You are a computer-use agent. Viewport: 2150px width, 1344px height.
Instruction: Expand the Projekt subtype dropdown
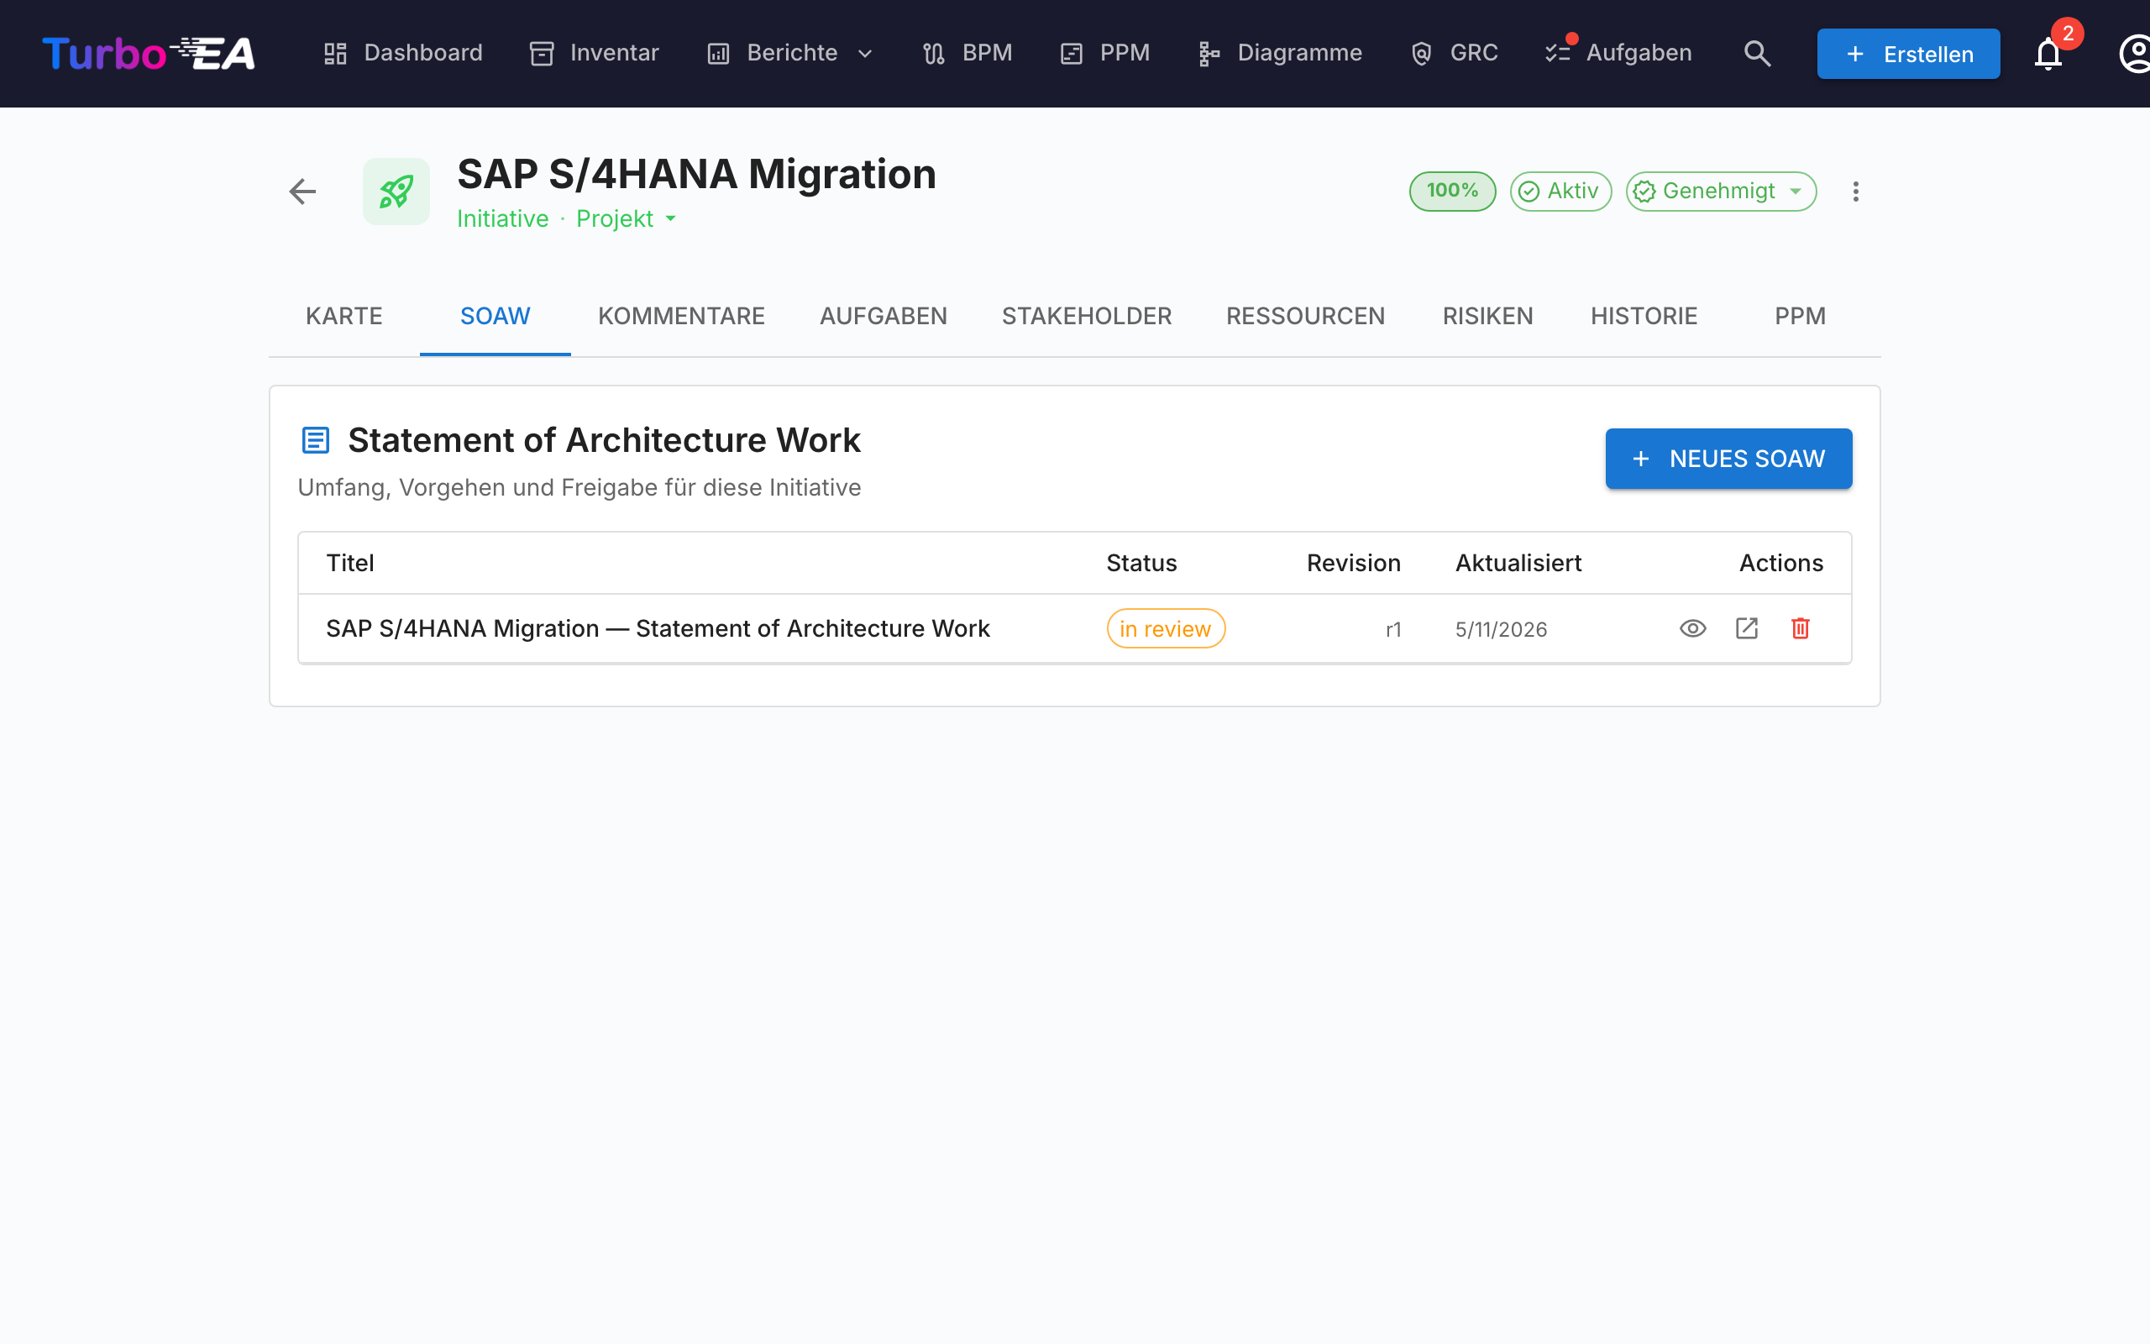[x=627, y=218]
